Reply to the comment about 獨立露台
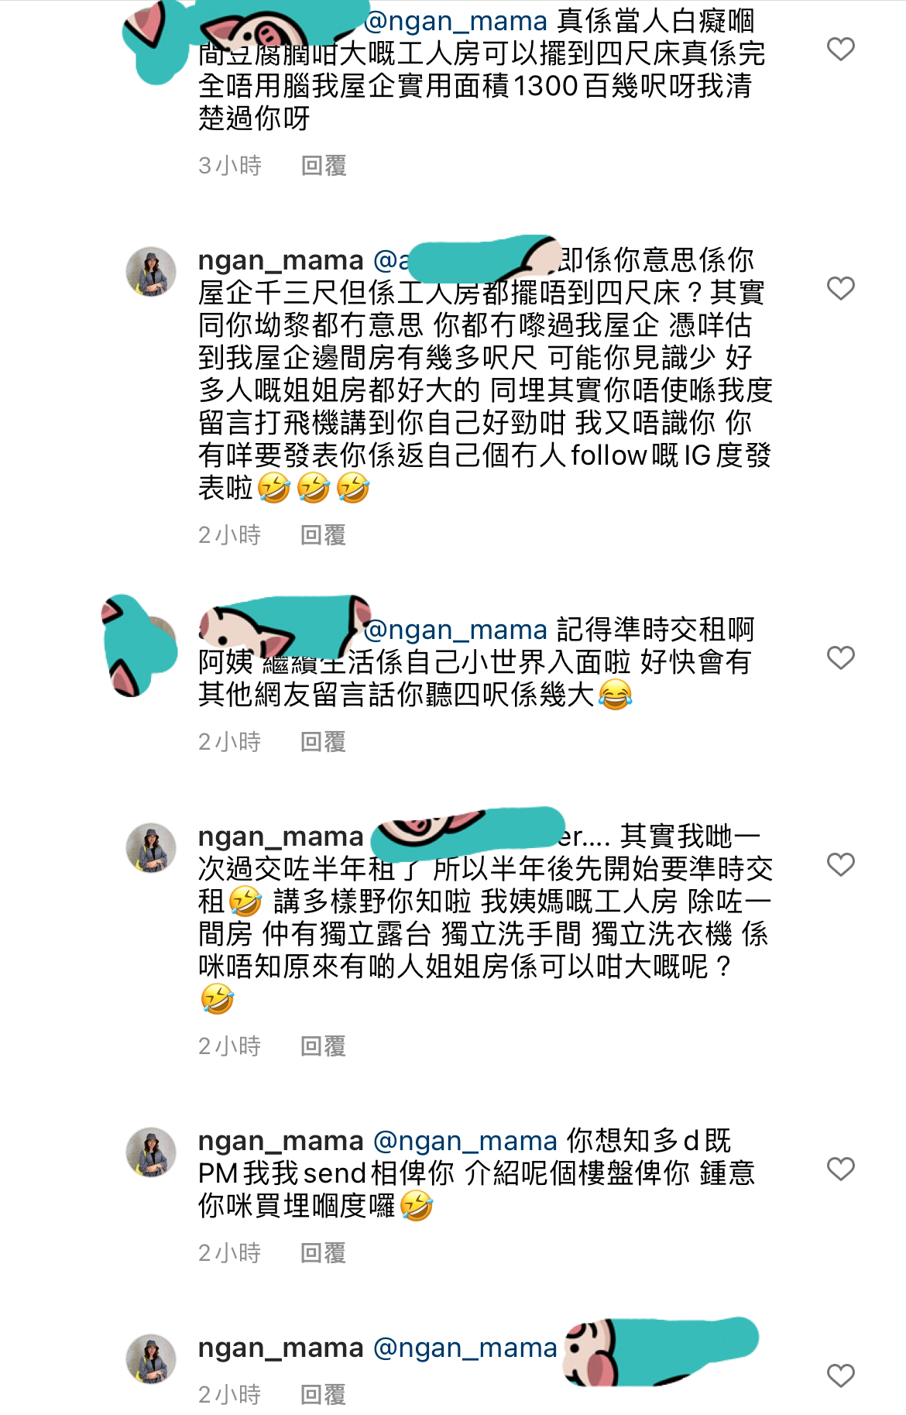 tap(323, 1046)
